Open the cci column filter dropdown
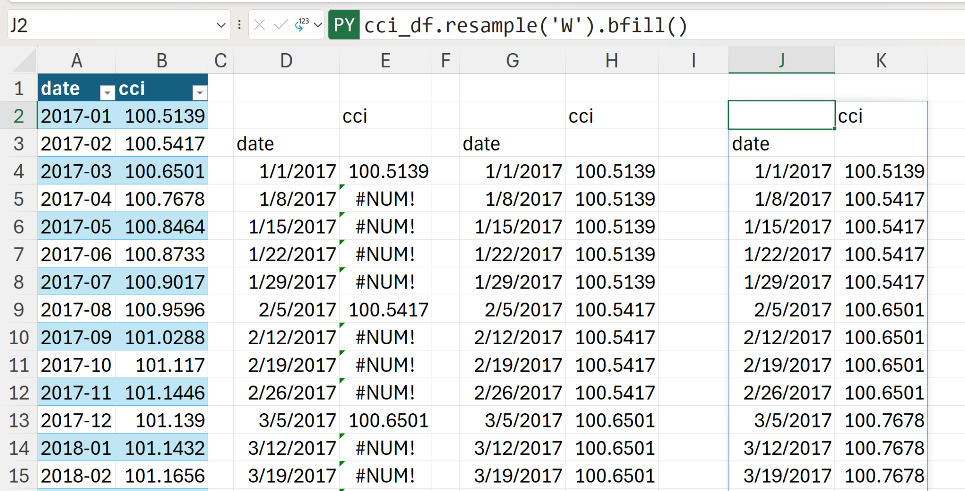Screen dimensions: 965x491 200,92
